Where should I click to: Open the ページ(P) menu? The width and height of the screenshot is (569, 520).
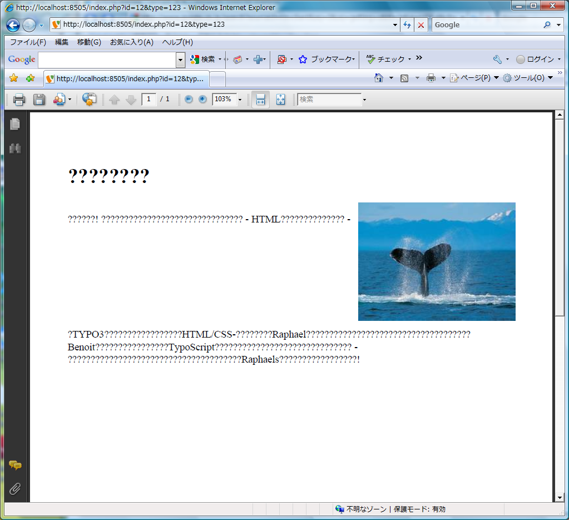tap(474, 78)
